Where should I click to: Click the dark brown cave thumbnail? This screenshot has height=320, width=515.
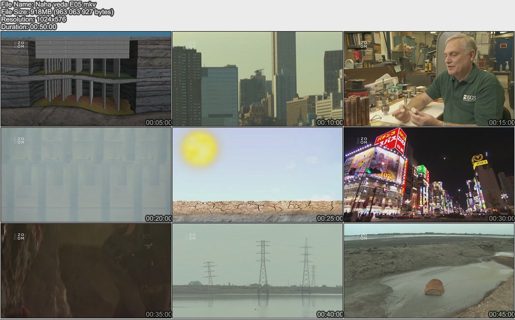click(86, 271)
